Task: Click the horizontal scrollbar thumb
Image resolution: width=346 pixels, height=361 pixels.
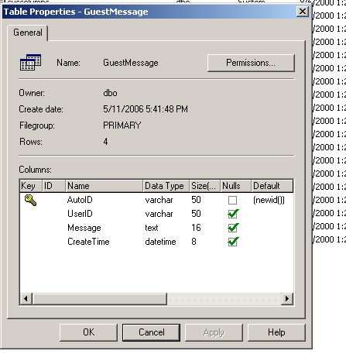Action: pos(100,299)
